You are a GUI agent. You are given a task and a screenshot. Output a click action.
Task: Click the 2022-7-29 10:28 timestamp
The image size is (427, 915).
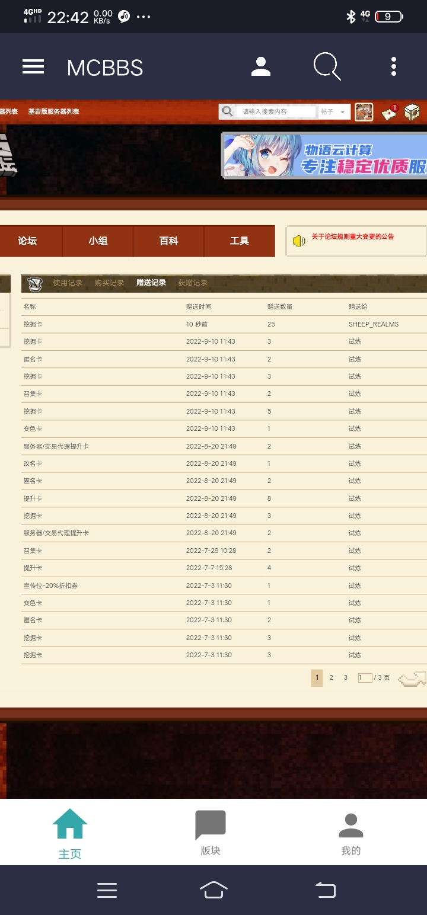point(211,551)
